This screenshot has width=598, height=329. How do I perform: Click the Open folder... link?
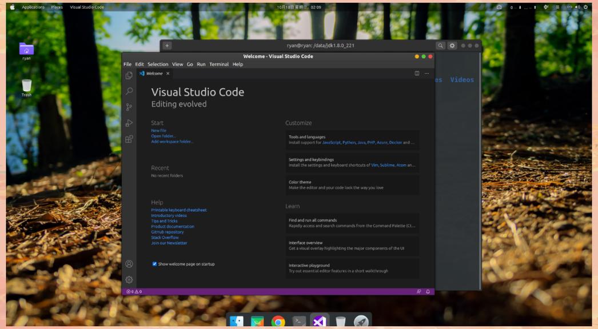(164, 136)
